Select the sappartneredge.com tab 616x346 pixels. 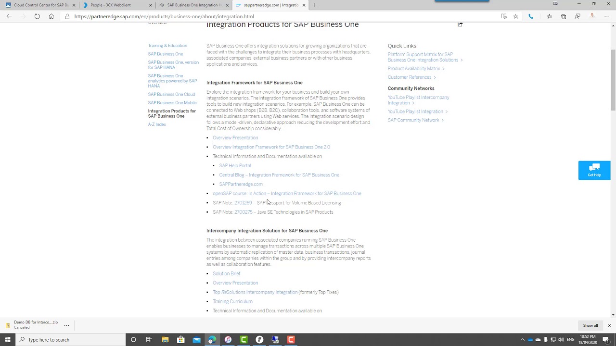coord(269,5)
